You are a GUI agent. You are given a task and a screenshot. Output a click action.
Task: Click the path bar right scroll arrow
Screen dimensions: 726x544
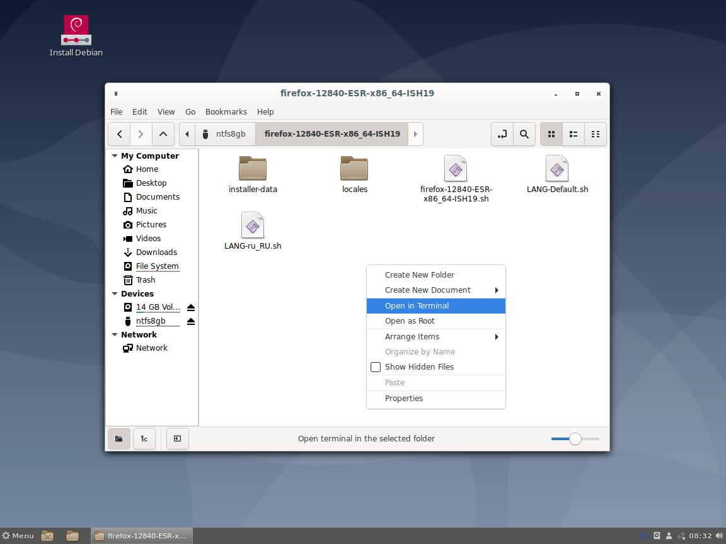415,134
